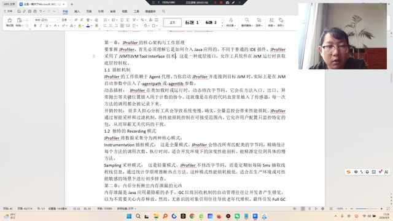Center-align the paragraph
The width and height of the screenshot is (393, 221).
[x=111, y=26]
